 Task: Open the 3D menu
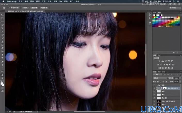pos(60,1)
